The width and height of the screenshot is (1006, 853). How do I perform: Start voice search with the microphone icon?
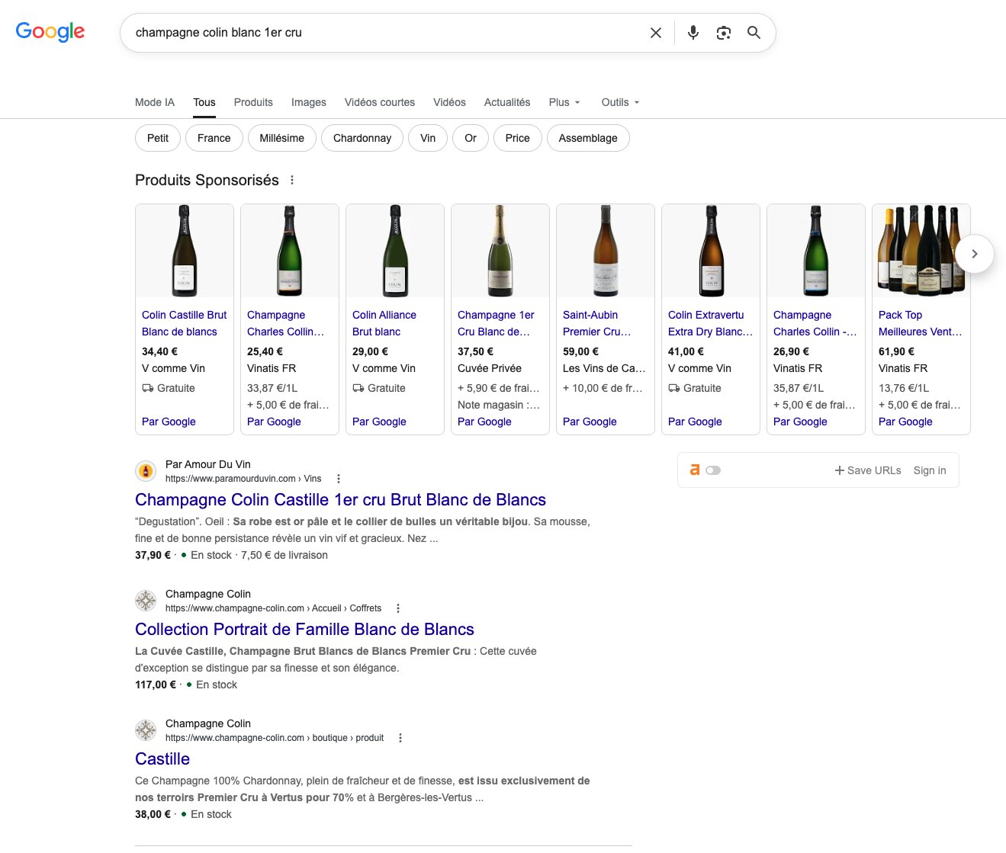pyautogui.click(x=693, y=33)
